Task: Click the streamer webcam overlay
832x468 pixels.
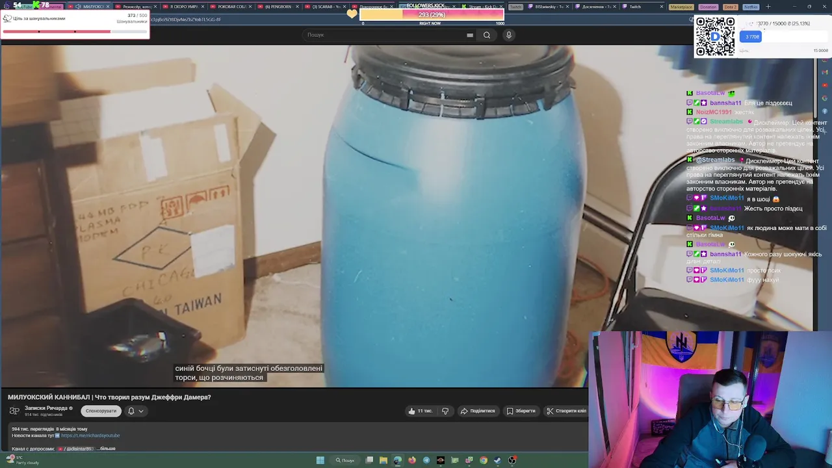Action: tap(710, 399)
